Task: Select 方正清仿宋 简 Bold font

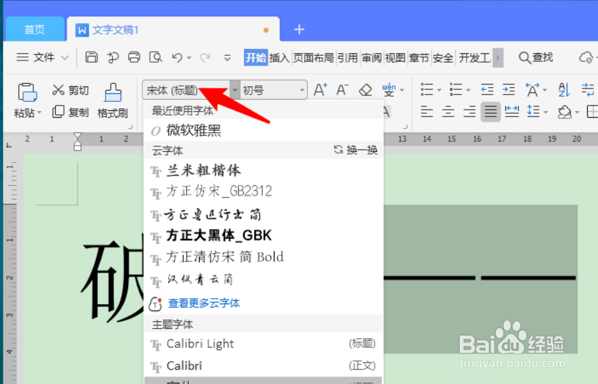Action: [x=263, y=257]
